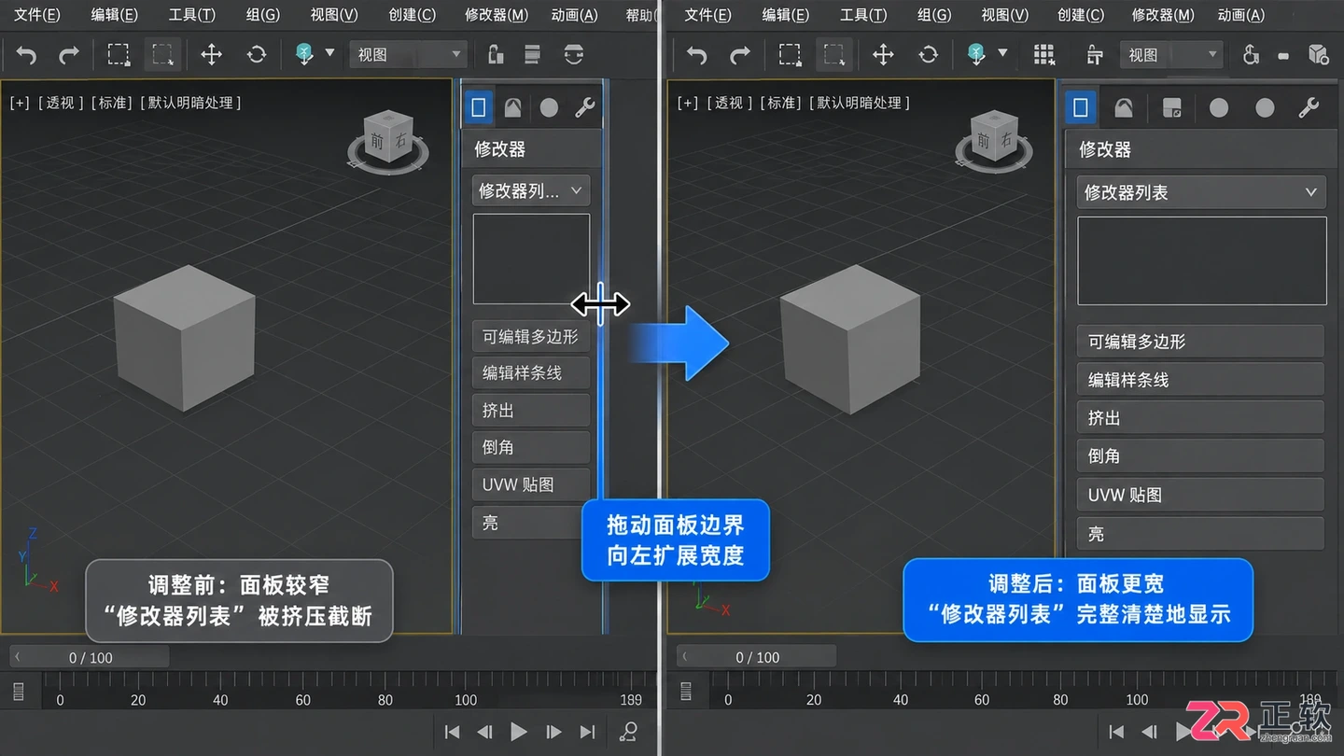Open the wrench utilities tab in the right panel

(x=1309, y=108)
